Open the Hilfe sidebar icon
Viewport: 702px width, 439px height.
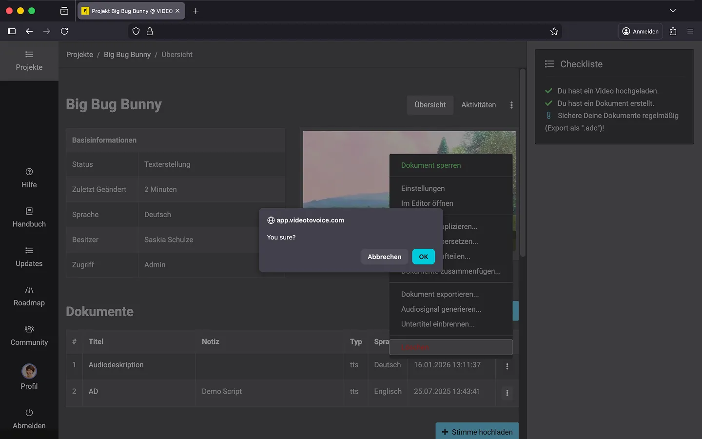click(x=29, y=172)
